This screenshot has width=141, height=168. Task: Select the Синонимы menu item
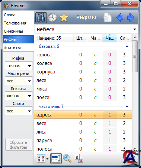click(x=18, y=31)
